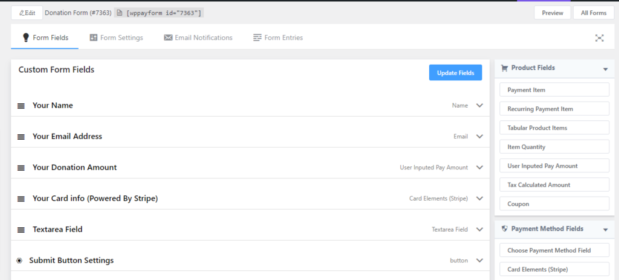The image size is (619, 280).
Task: Click the drag handle beside Textarea Field
Action: pos(21,230)
